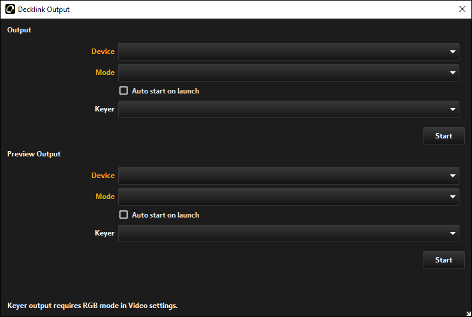The image size is (472, 317).
Task: Click the 'Output' section heading at top
Action: coord(19,30)
